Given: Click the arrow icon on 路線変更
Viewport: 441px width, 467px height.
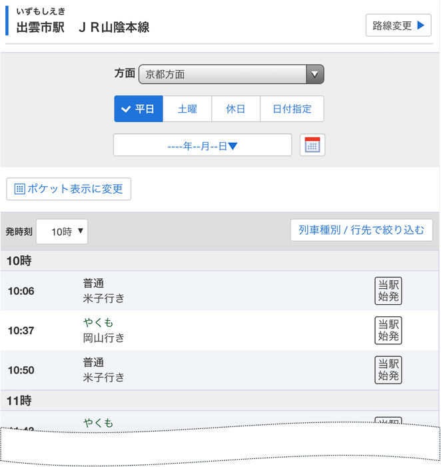Looking at the screenshot, I should click(420, 26).
